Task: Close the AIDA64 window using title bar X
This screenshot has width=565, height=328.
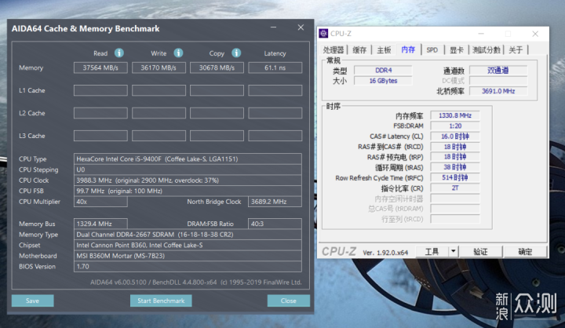Action: [x=300, y=28]
